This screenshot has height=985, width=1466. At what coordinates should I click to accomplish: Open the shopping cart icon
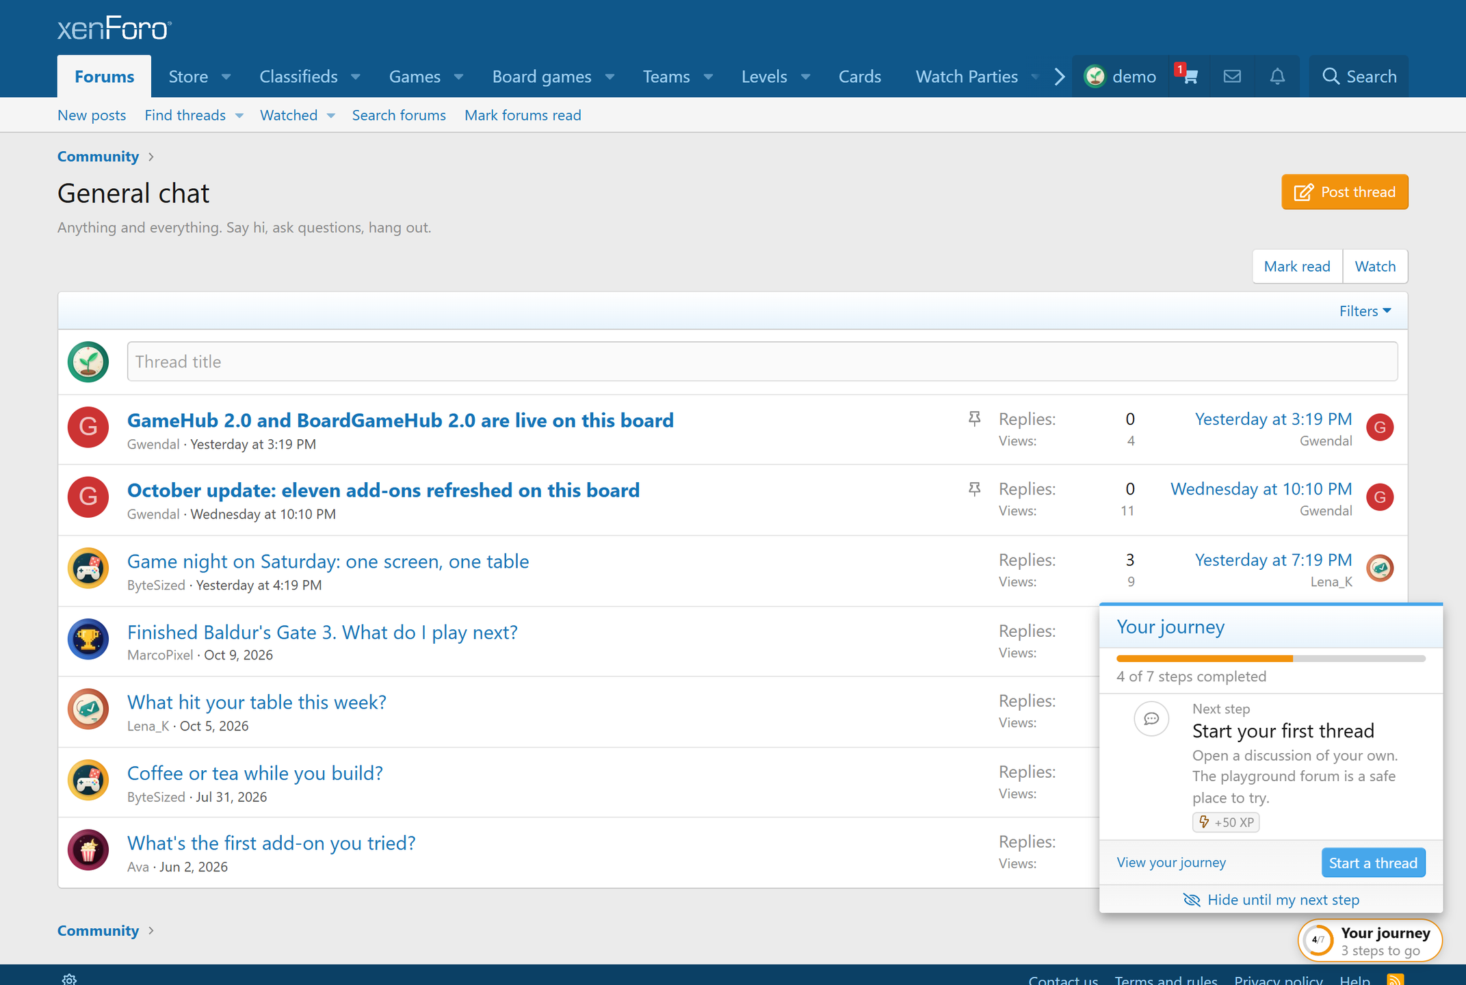point(1190,76)
